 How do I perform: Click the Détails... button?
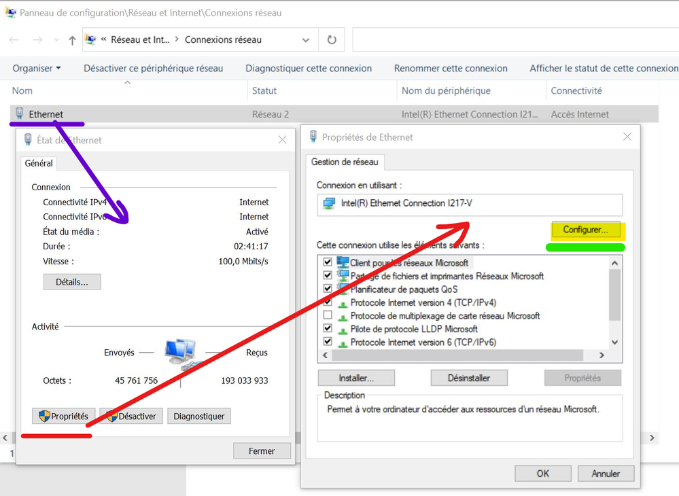click(72, 281)
